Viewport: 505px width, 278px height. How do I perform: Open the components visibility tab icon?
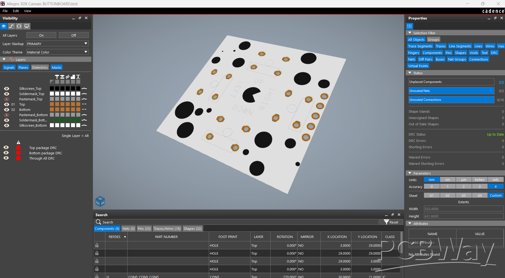[19, 26]
